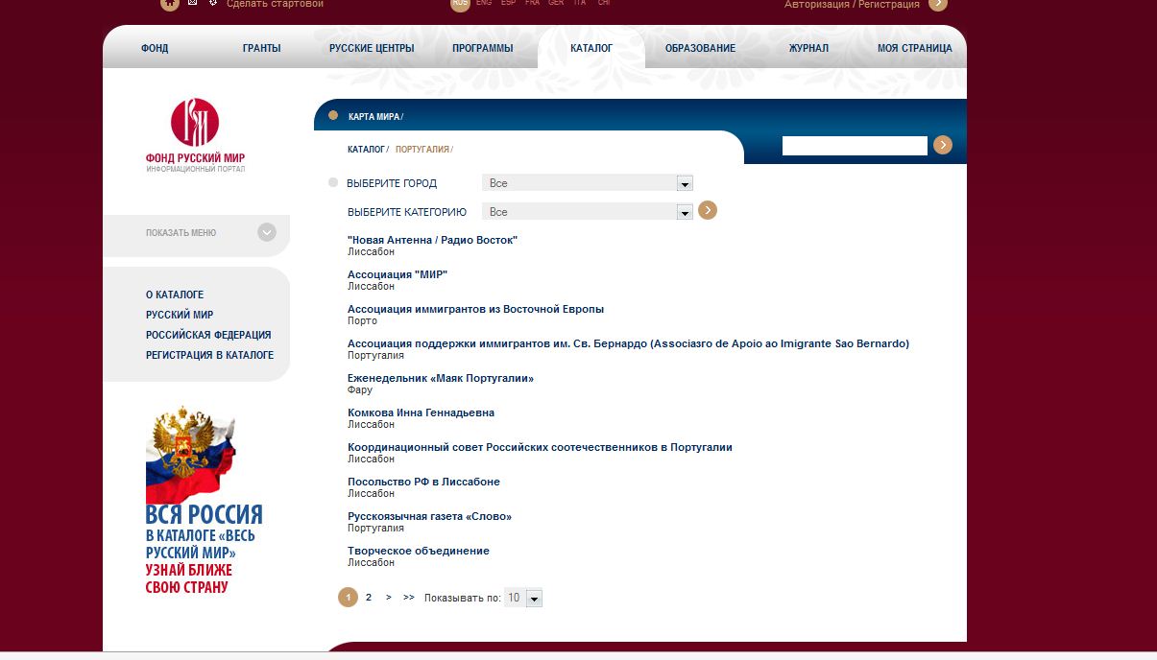Open the Выберите категорию dropdown
This screenshot has height=660, width=1157.
(587, 212)
